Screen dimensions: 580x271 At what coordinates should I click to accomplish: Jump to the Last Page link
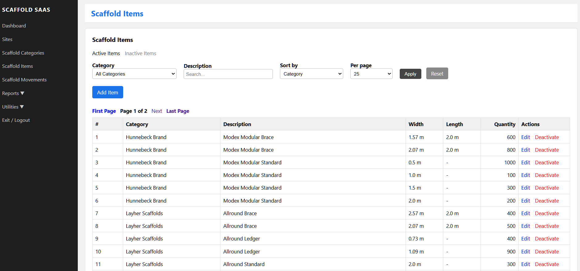(178, 111)
